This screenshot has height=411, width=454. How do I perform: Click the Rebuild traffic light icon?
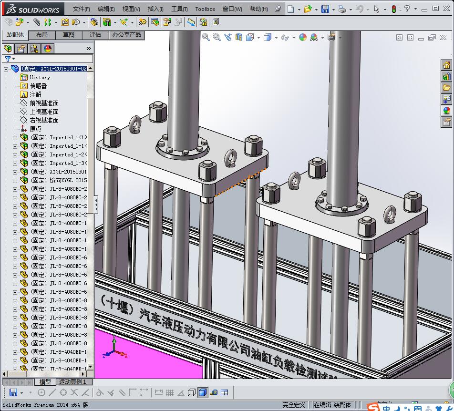click(x=393, y=9)
